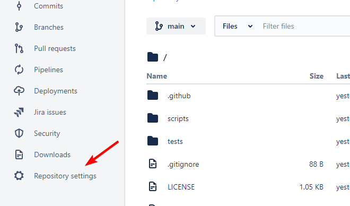Open the scripts folder
The width and height of the screenshot is (350, 206).
[x=178, y=118]
